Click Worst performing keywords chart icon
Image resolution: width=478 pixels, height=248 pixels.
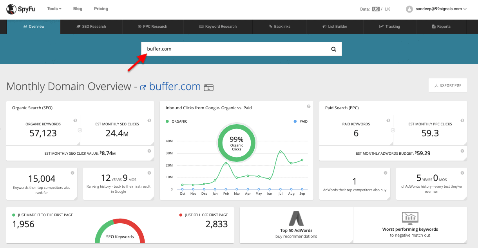[410, 218]
